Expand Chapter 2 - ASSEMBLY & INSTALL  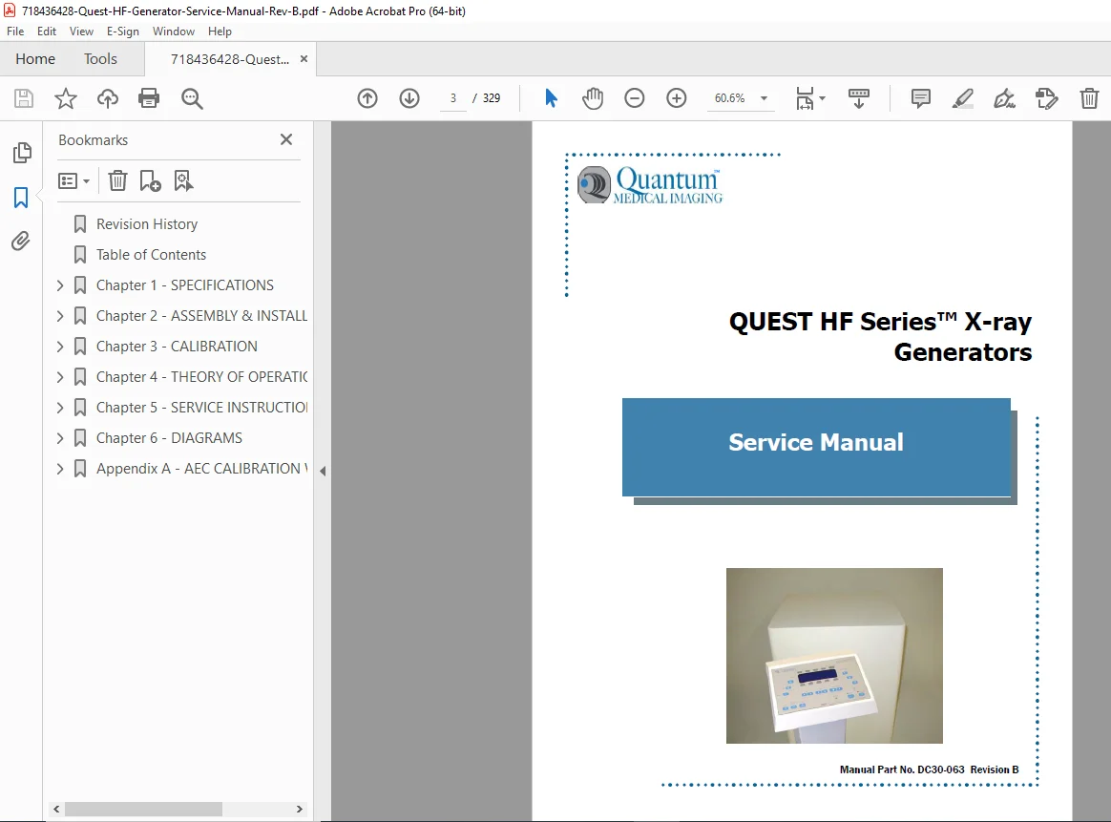tap(60, 316)
